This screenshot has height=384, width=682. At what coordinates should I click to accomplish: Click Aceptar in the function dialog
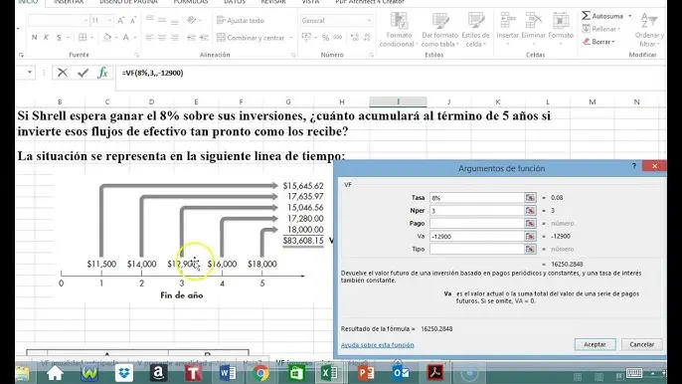click(595, 344)
